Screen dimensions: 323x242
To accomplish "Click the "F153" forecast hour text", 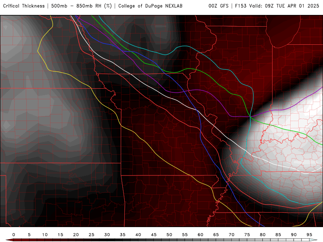I will 241,6.
